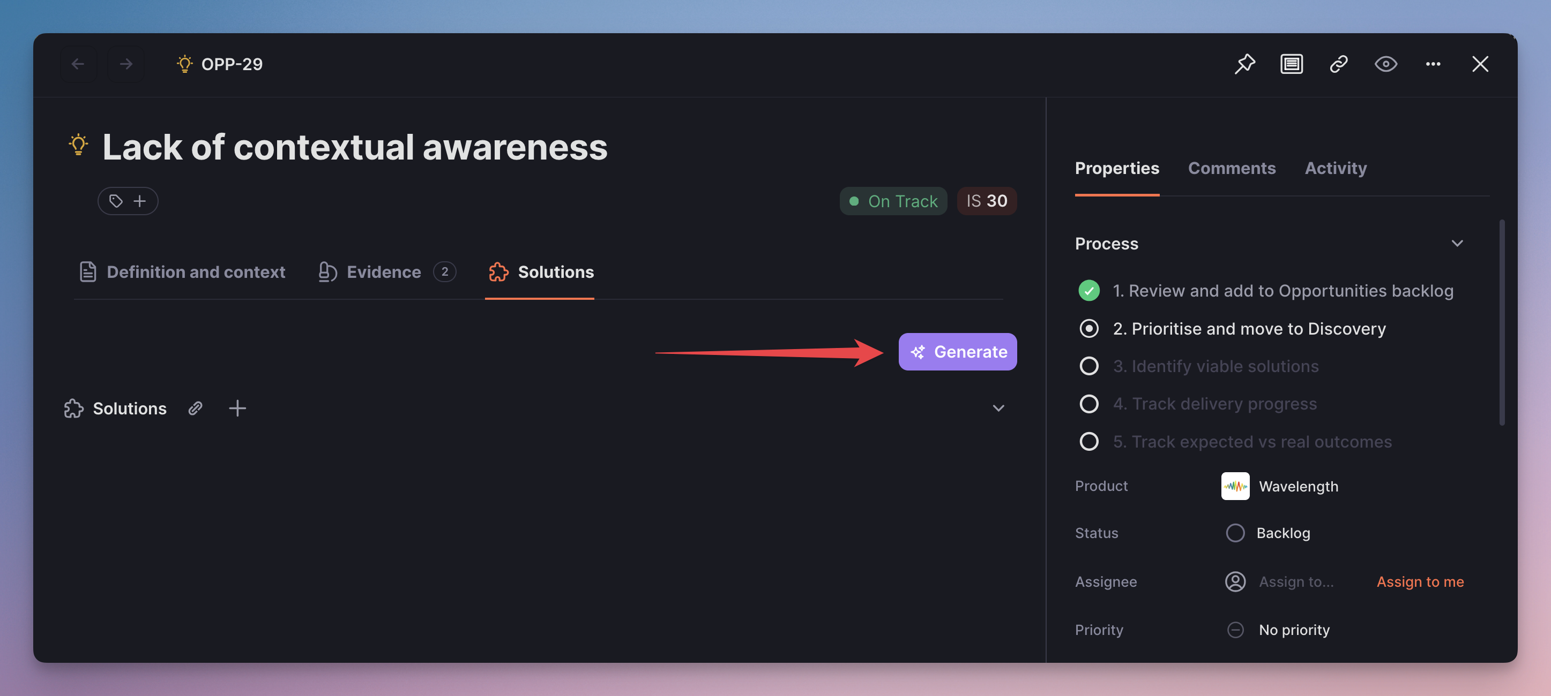The image size is (1551, 696).
Task: Go back with the left arrow
Action: [x=78, y=64]
